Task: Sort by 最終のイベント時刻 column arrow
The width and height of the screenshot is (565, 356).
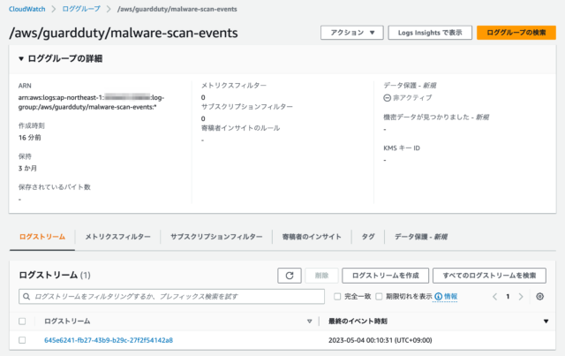Action: pyautogui.click(x=546, y=321)
